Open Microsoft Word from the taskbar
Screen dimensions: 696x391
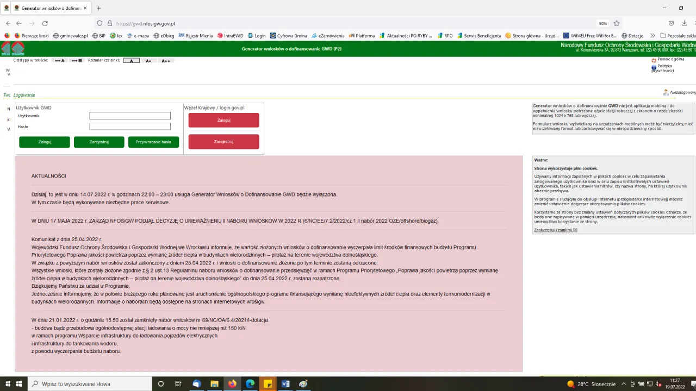[x=285, y=384]
